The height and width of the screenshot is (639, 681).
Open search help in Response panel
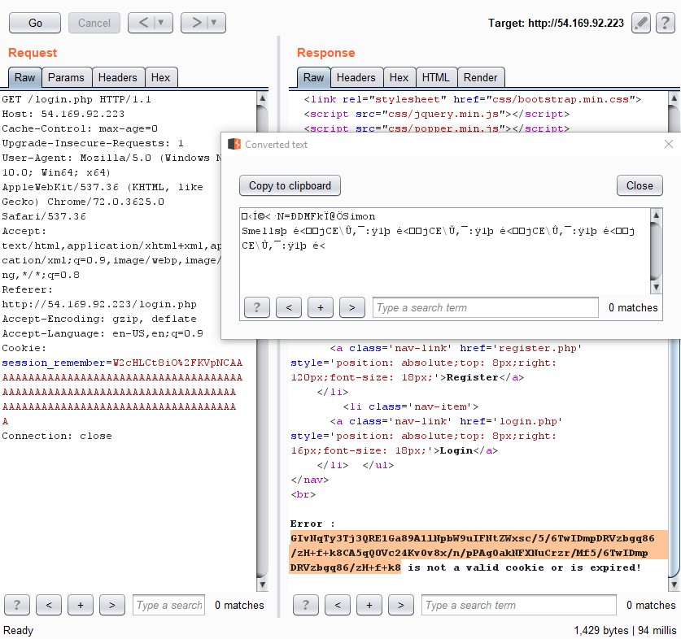click(x=306, y=605)
